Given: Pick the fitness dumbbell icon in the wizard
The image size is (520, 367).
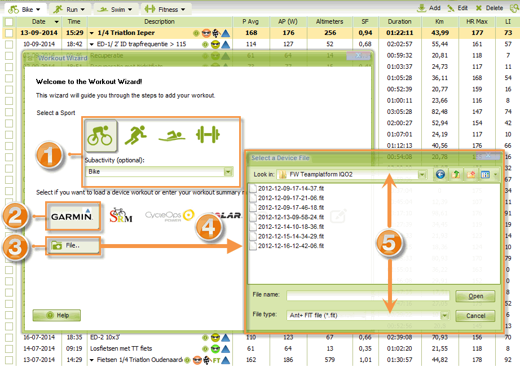Looking at the screenshot, I should tap(207, 135).
